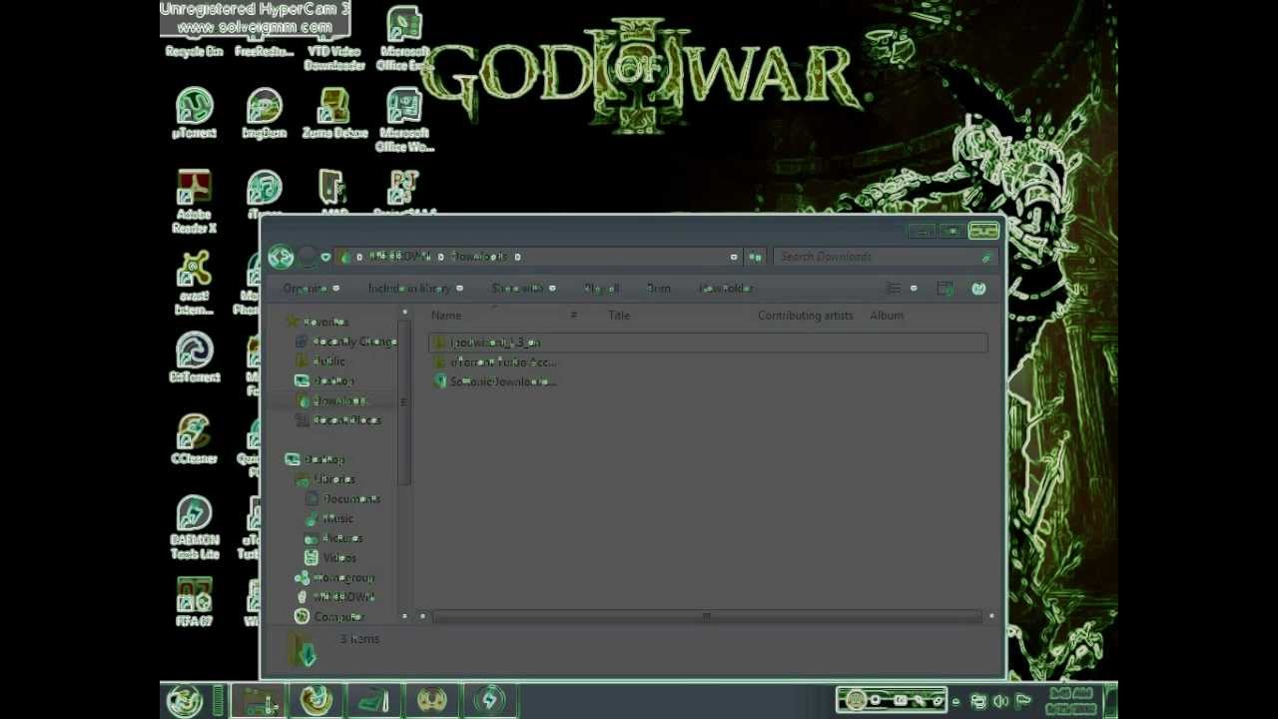Open the DAEMON Tools Lite desktop icon
The height and width of the screenshot is (719, 1278).
coord(194,528)
